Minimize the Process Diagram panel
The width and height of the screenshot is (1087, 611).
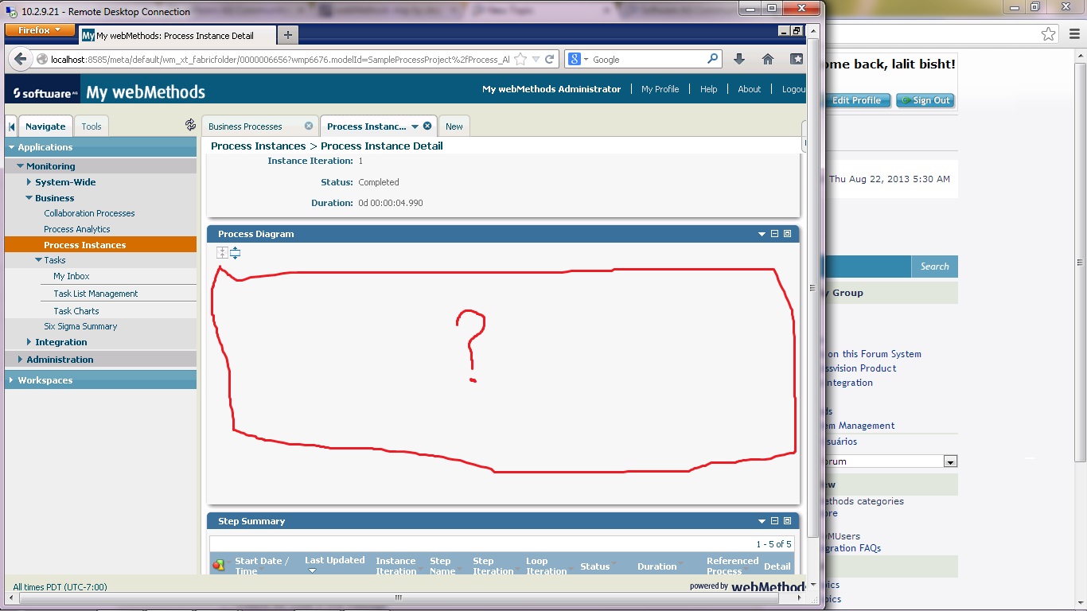pyautogui.click(x=775, y=234)
